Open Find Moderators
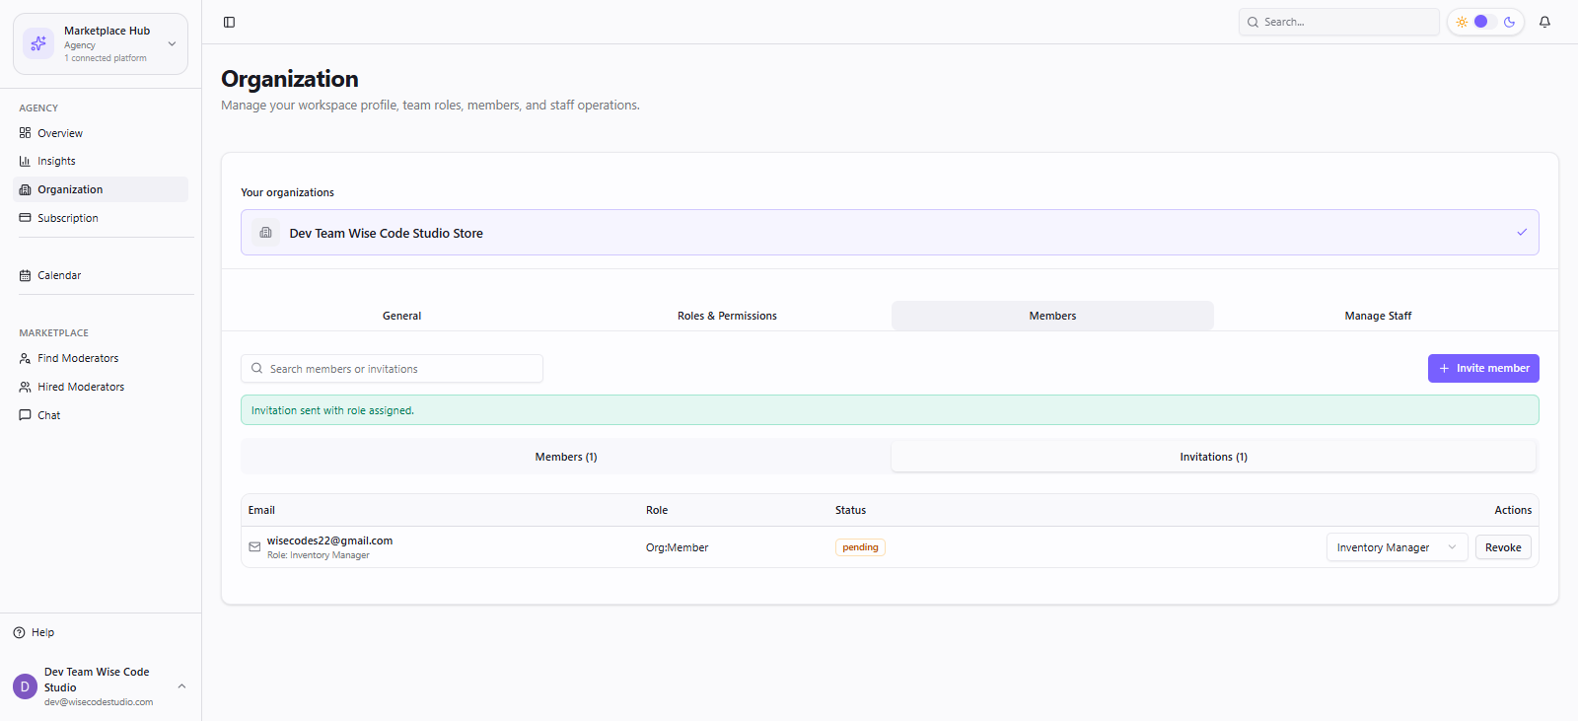The image size is (1578, 721). click(101, 358)
